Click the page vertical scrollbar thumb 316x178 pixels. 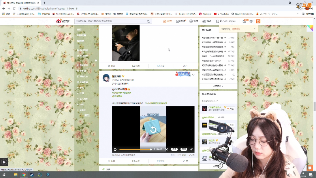coord(314,106)
